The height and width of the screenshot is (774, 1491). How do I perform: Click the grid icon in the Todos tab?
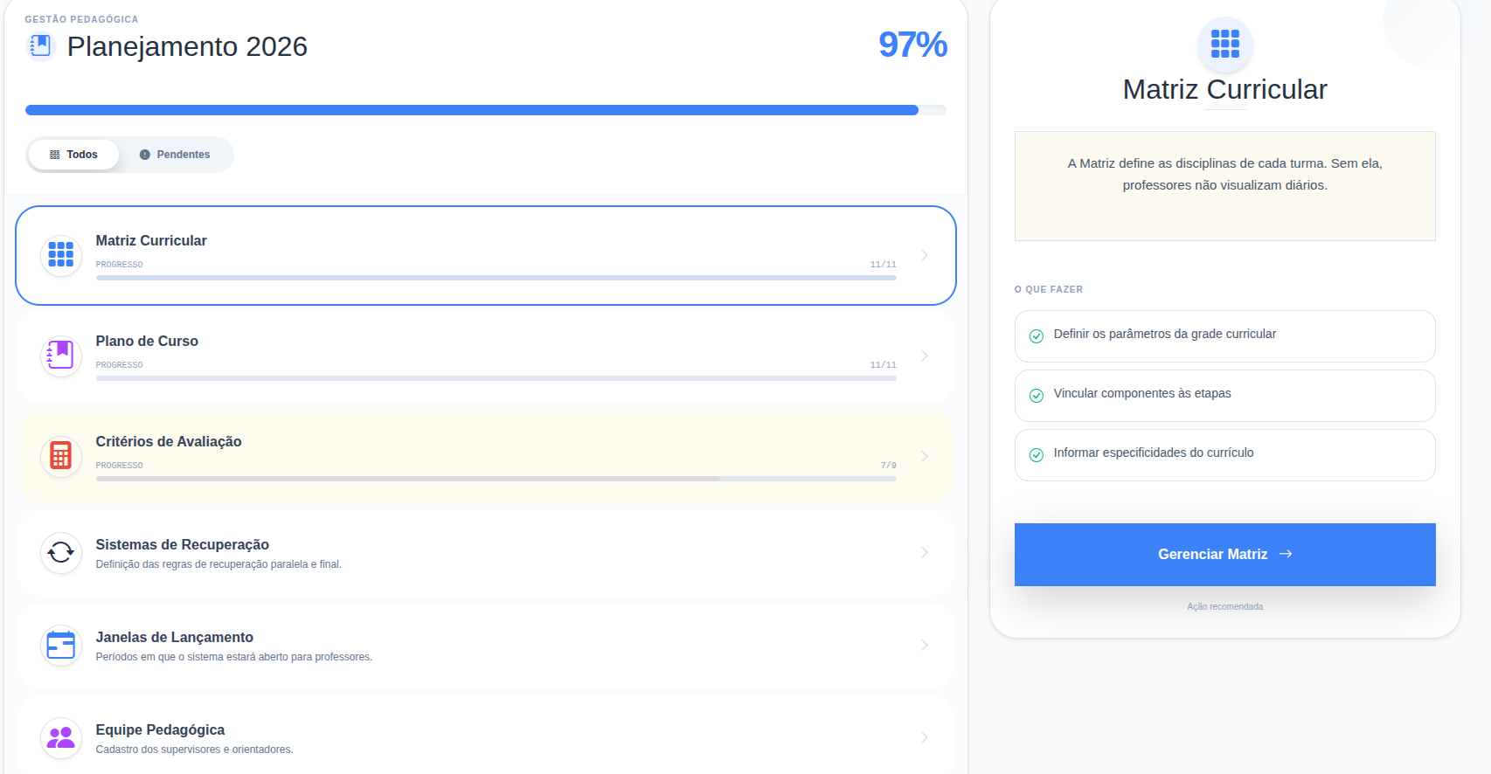click(55, 155)
